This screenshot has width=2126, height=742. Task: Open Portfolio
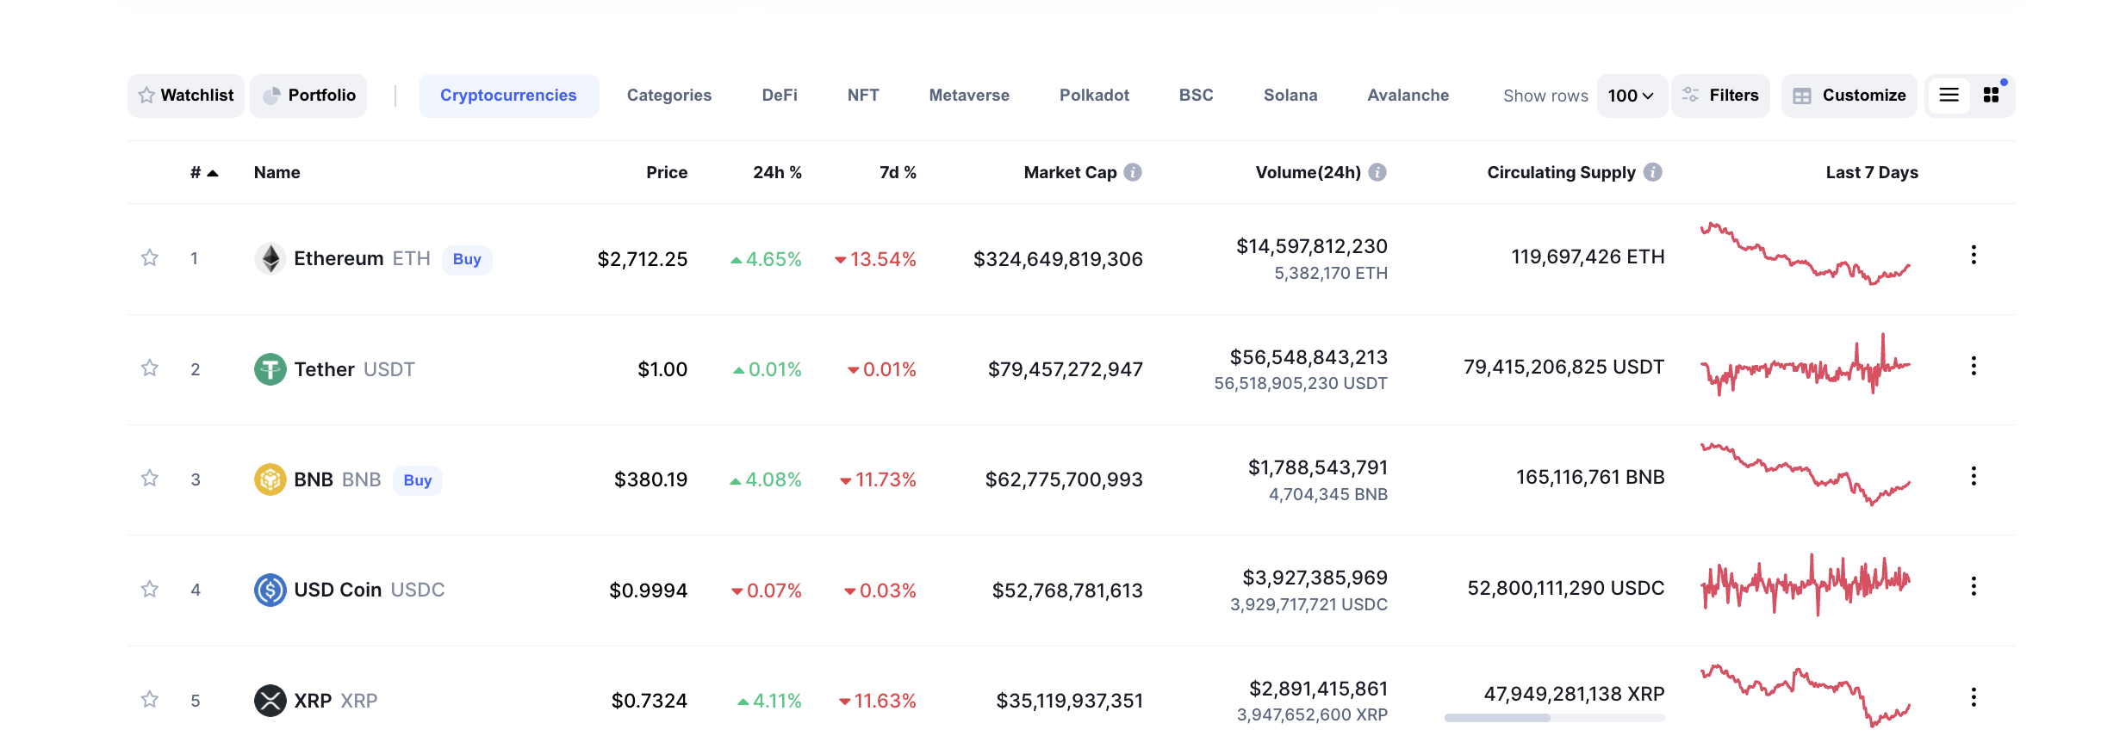coord(308,96)
